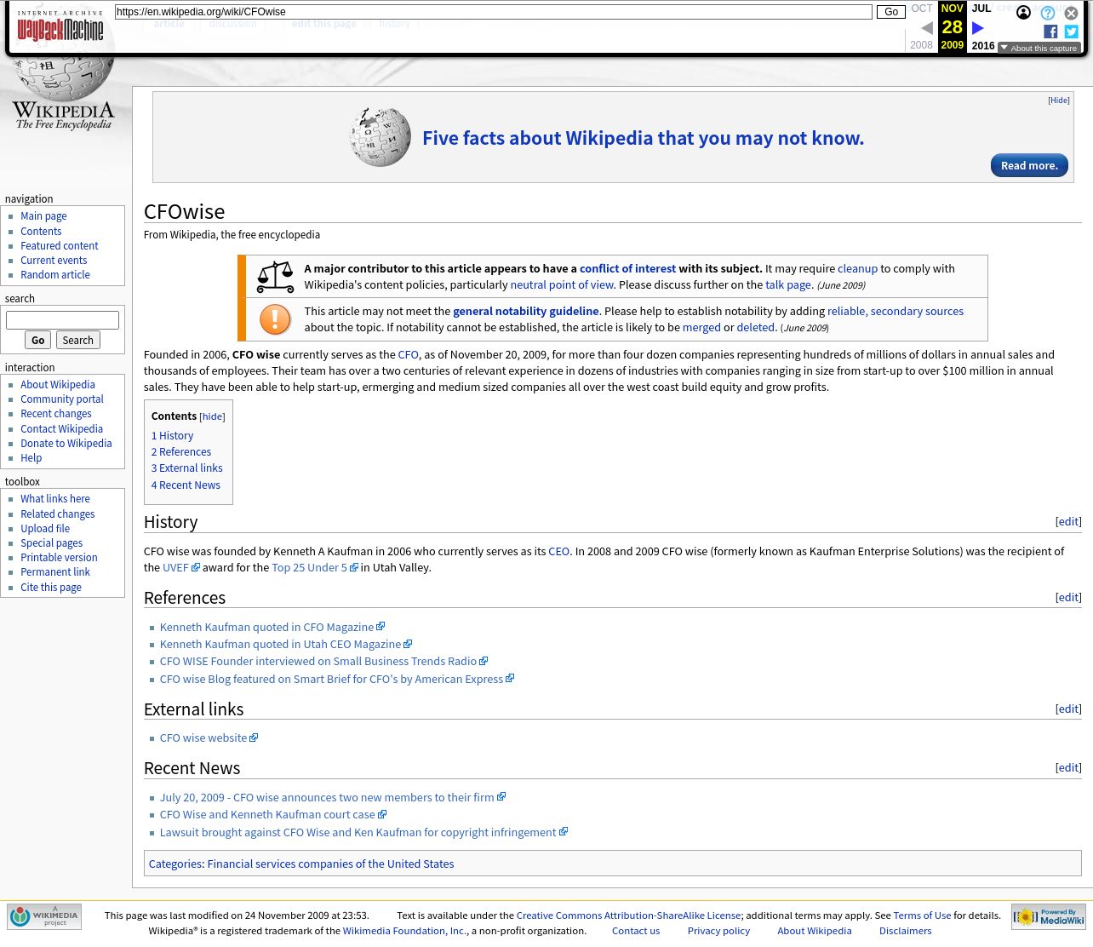1093x947 pixels.
Task: Open the UVEF external link
Action: (180, 568)
